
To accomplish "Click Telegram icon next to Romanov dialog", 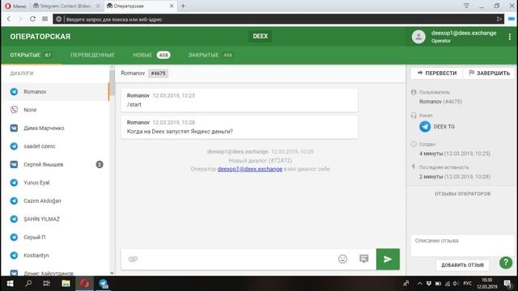I will (14, 91).
